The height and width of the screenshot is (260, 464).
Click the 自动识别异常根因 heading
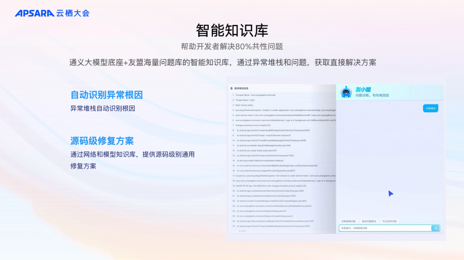coord(107,95)
